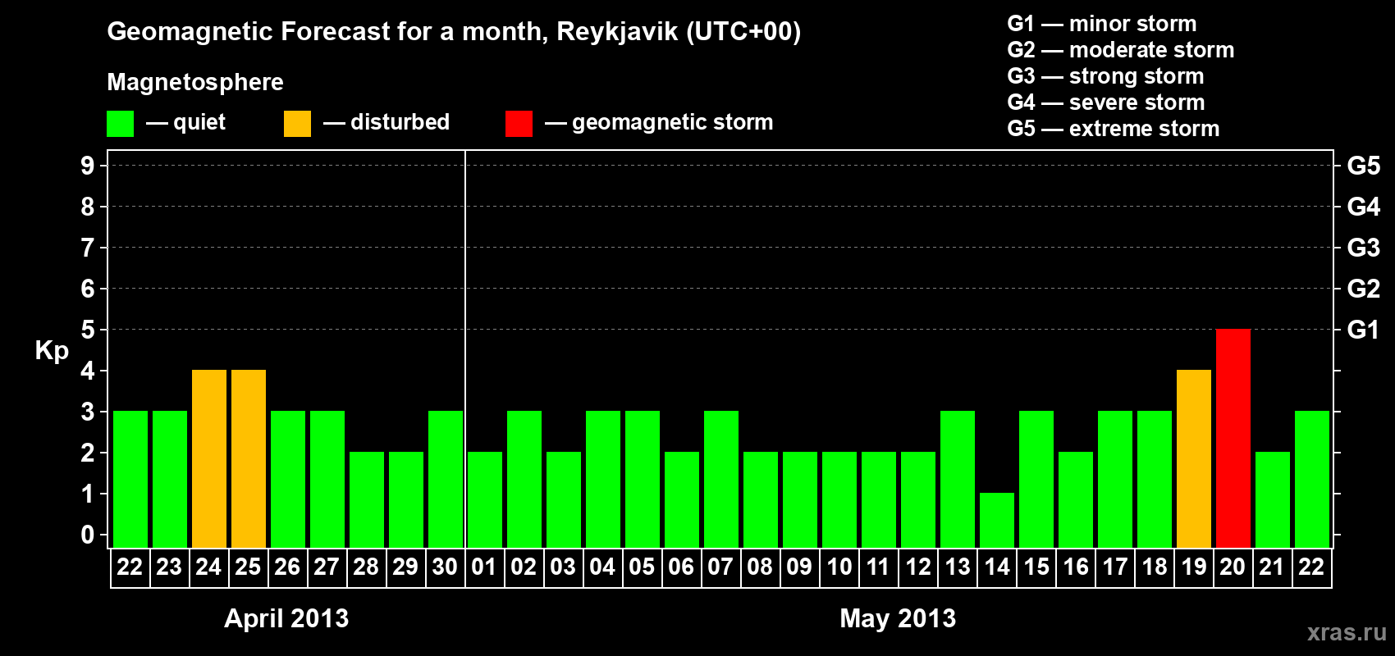The height and width of the screenshot is (656, 1395).
Task: Click the red geomagnetic storm legend swatch
Action: click(519, 124)
